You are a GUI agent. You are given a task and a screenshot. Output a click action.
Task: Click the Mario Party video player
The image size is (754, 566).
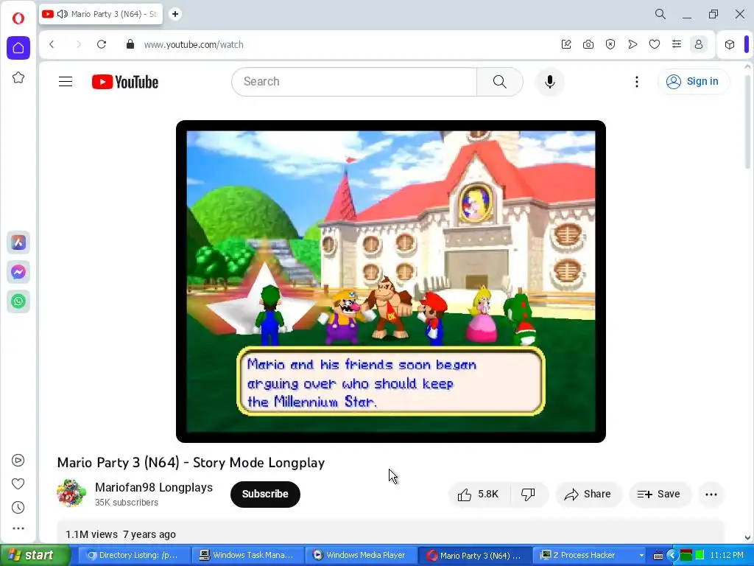click(391, 282)
